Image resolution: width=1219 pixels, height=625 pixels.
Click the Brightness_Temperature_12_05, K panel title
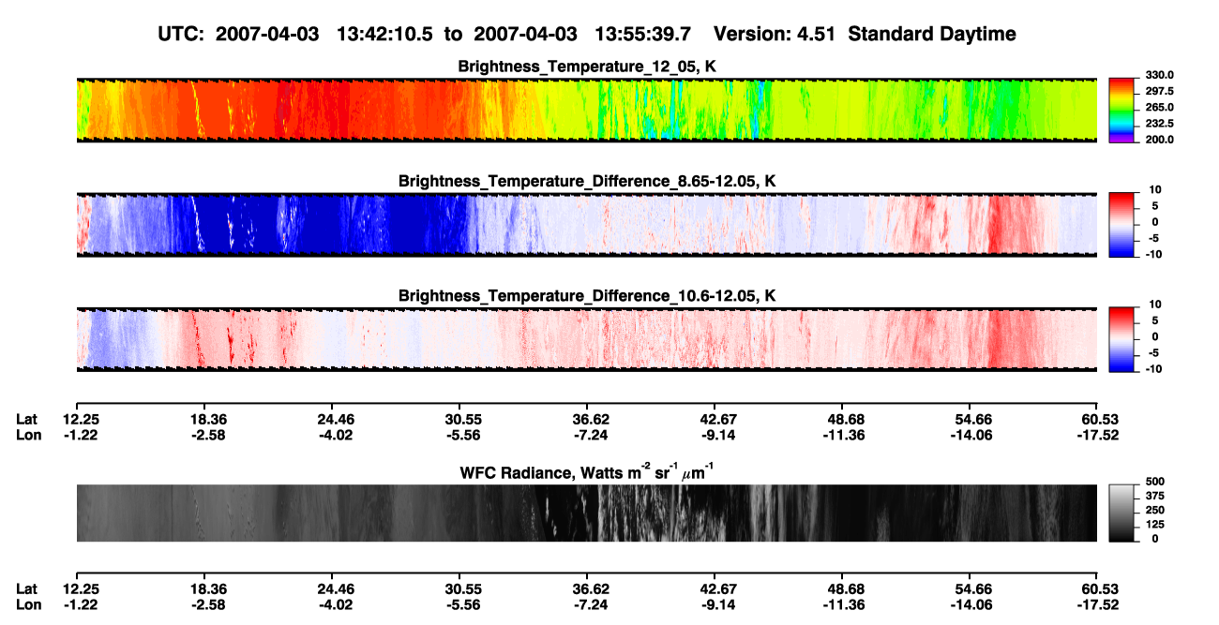(x=587, y=67)
